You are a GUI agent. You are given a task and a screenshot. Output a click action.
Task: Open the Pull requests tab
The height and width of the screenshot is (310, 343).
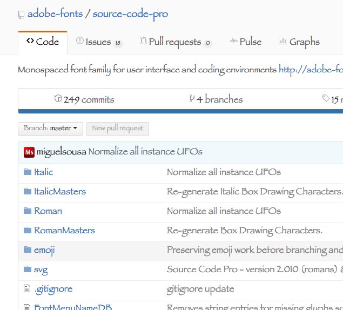point(176,42)
